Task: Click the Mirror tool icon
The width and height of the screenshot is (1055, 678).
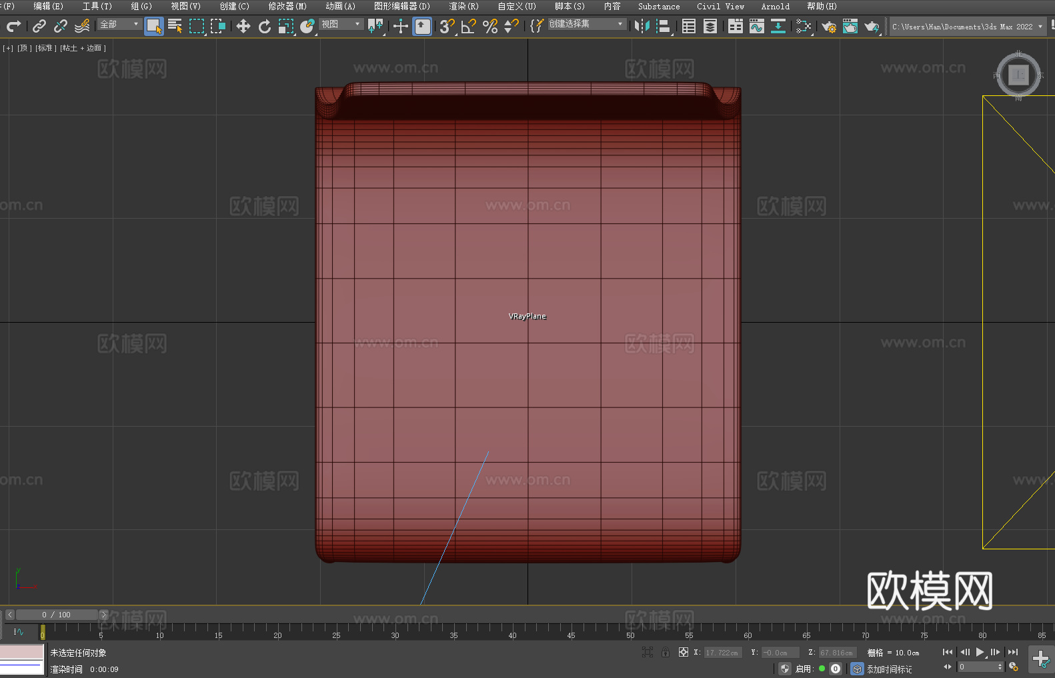Action: (642, 26)
